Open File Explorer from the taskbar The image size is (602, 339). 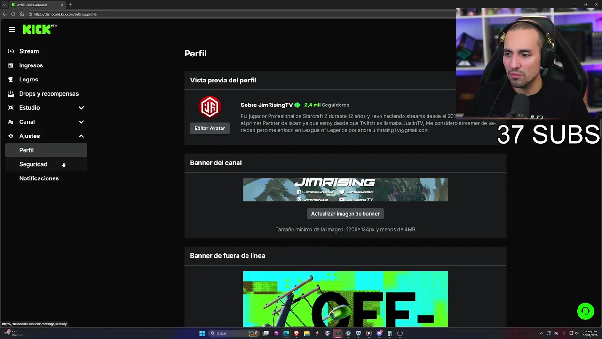click(307, 333)
